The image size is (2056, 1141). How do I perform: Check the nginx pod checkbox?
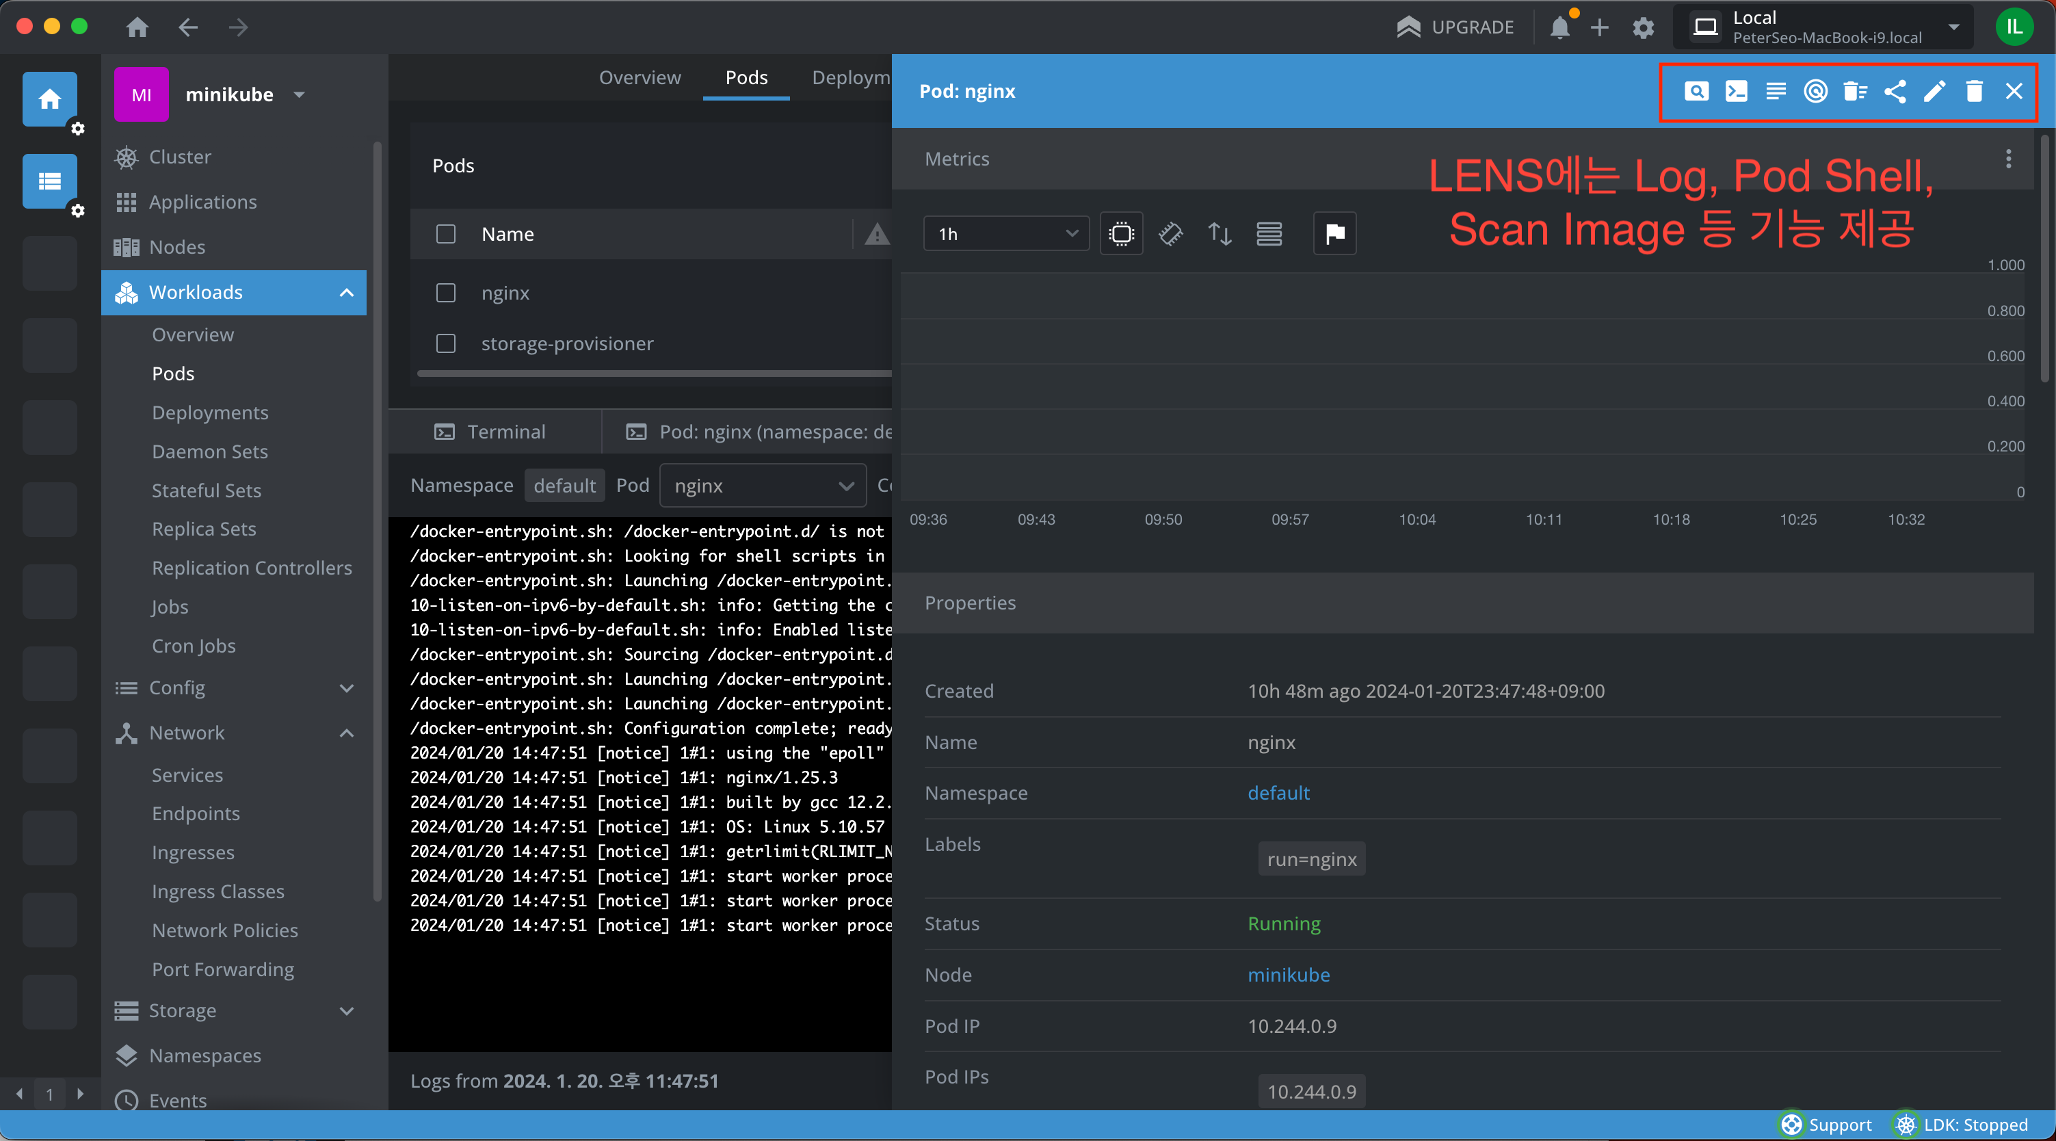[x=445, y=293]
